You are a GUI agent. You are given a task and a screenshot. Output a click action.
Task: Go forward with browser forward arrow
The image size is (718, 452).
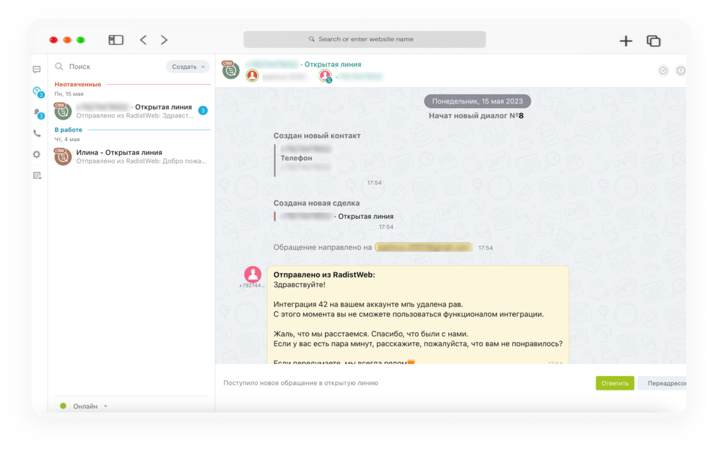164,40
